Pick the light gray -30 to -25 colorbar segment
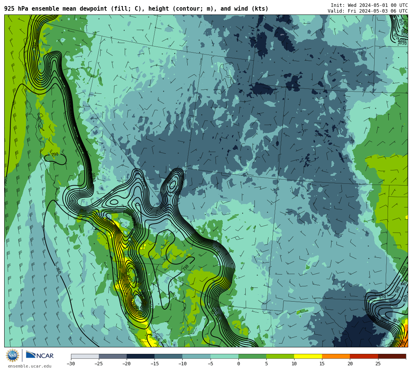This screenshot has width=412, height=371. pyautogui.click(x=85, y=356)
